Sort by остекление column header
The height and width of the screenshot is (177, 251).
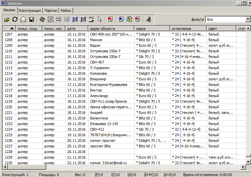(188, 29)
